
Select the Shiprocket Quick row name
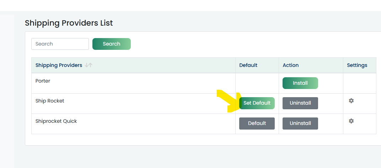pos(56,121)
